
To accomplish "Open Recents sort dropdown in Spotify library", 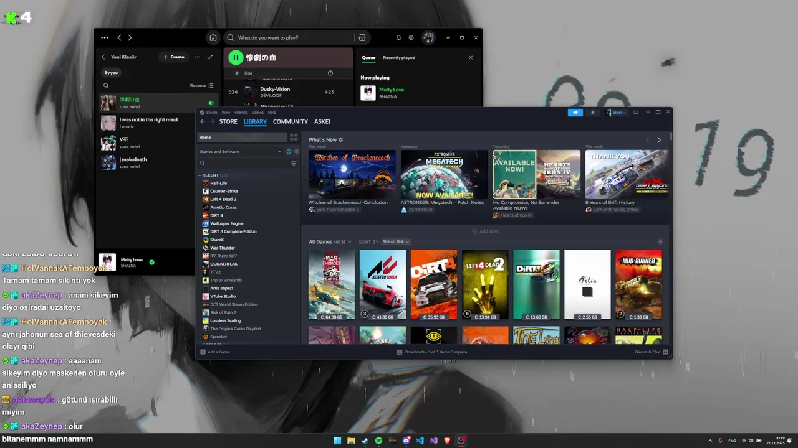I will (201, 86).
